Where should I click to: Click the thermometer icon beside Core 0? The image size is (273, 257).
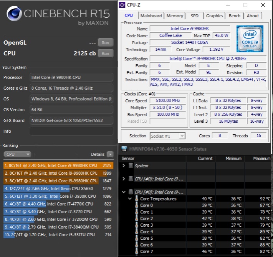[137, 205]
